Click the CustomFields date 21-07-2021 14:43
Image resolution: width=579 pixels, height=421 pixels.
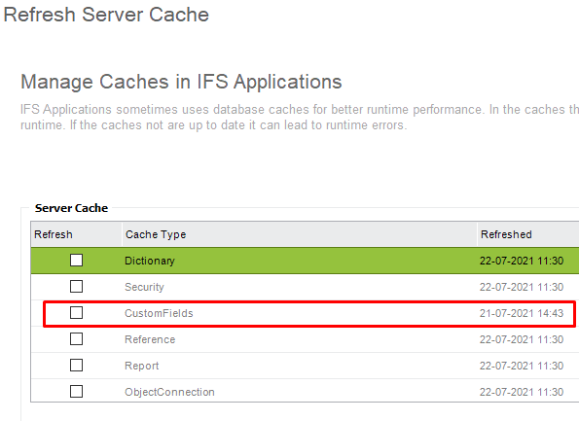click(x=522, y=313)
